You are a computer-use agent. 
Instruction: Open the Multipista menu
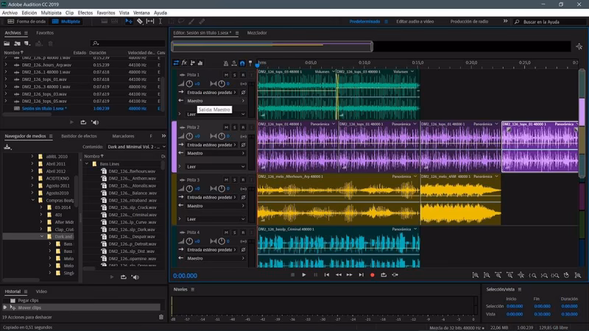51,13
